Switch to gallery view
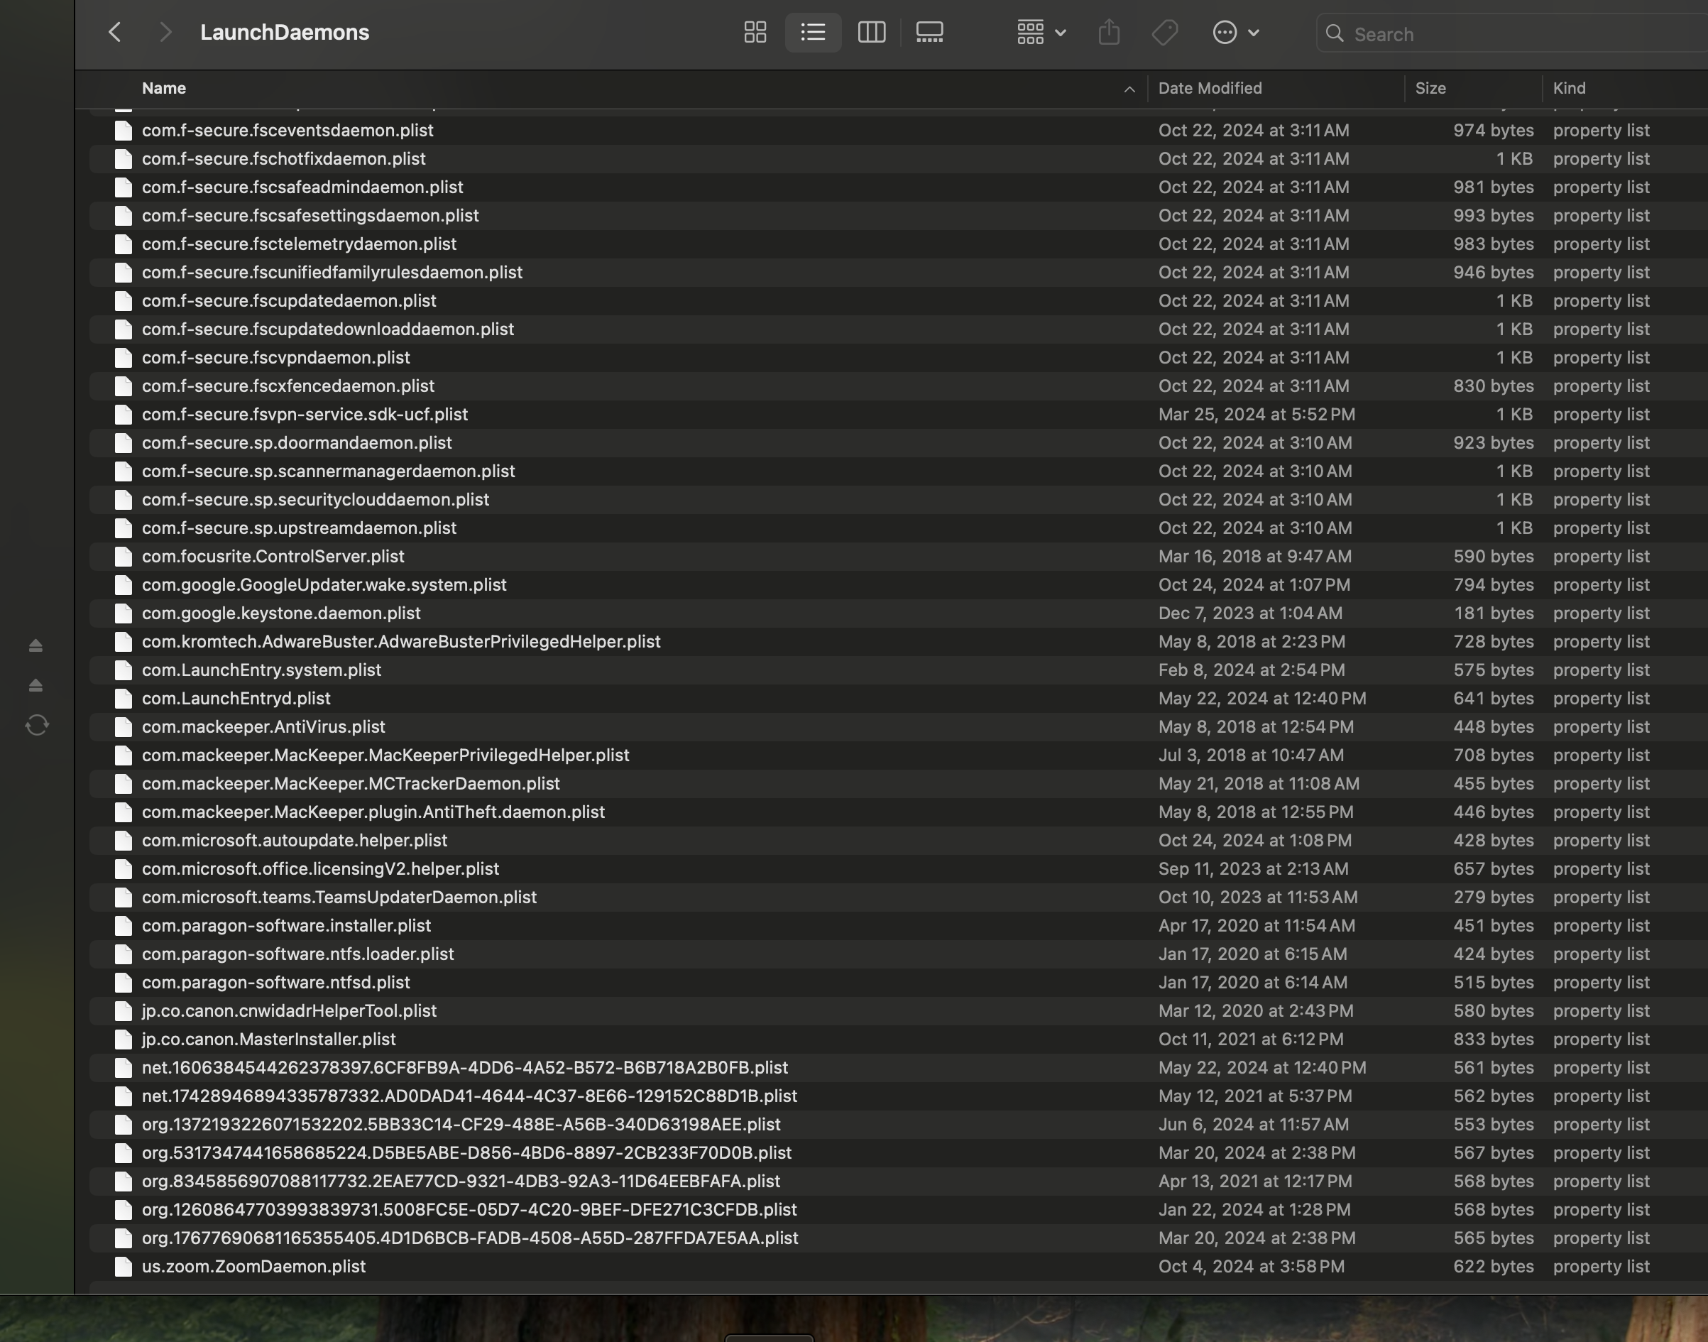This screenshot has width=1708, height=1342. point(929,32)
